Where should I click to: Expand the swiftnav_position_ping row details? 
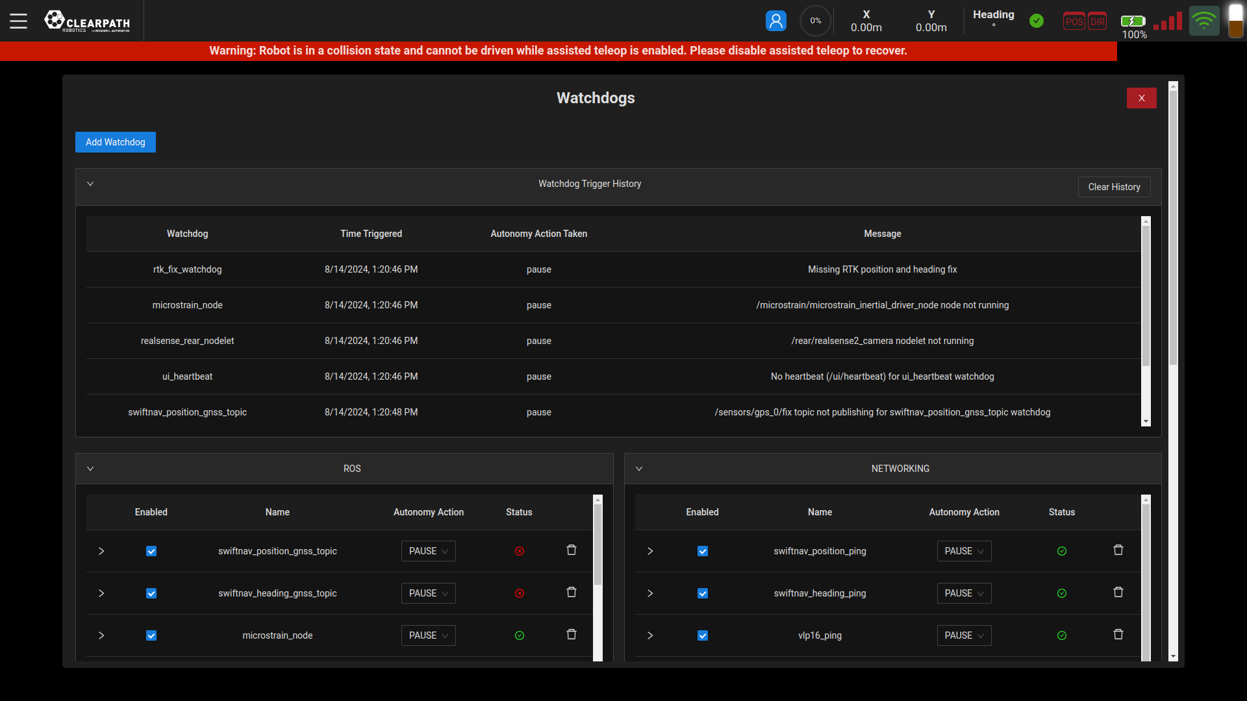tap(650, 551)
